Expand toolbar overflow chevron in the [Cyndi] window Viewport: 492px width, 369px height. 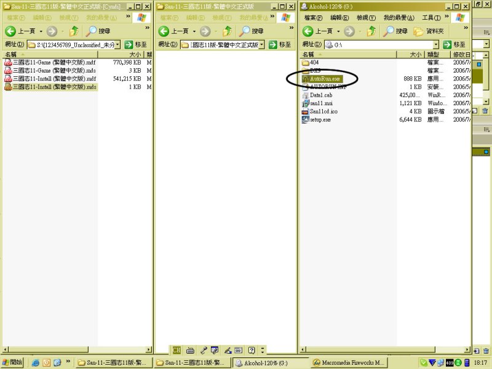pos(147,28)
